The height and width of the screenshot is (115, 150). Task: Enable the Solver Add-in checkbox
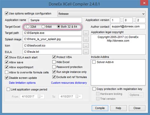coord(94,62)
